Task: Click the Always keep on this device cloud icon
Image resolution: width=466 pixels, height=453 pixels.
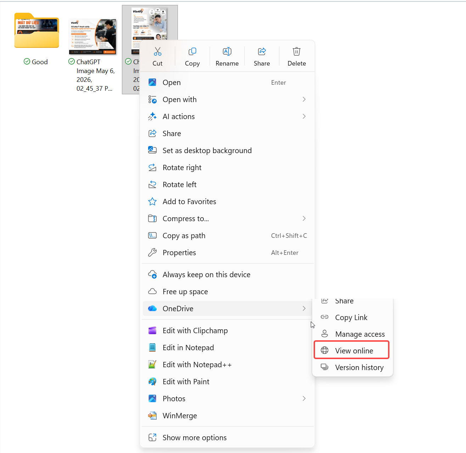Action: pyautogui.click(x=152, y=274)
